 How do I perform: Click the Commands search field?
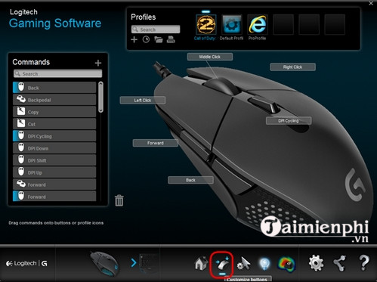click(57, 73)
